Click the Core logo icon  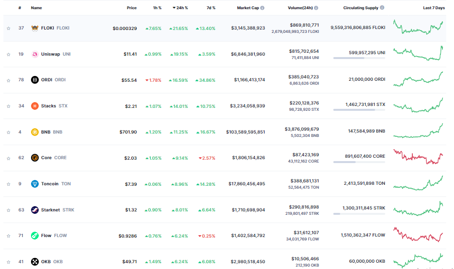click(x=35, y=158)
